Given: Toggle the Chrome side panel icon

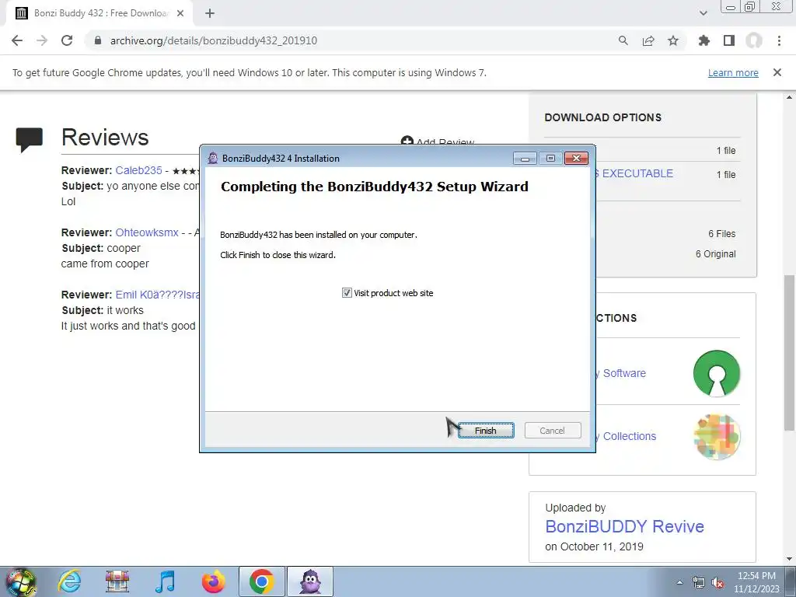Looking at the screenshot, I should [x=729, y=40].
